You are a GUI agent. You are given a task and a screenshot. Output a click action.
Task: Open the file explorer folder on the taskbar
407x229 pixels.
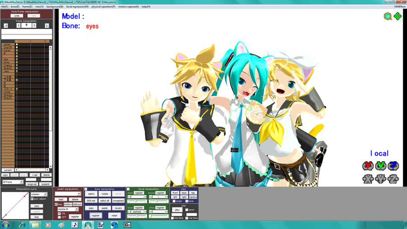click(35, 225)
